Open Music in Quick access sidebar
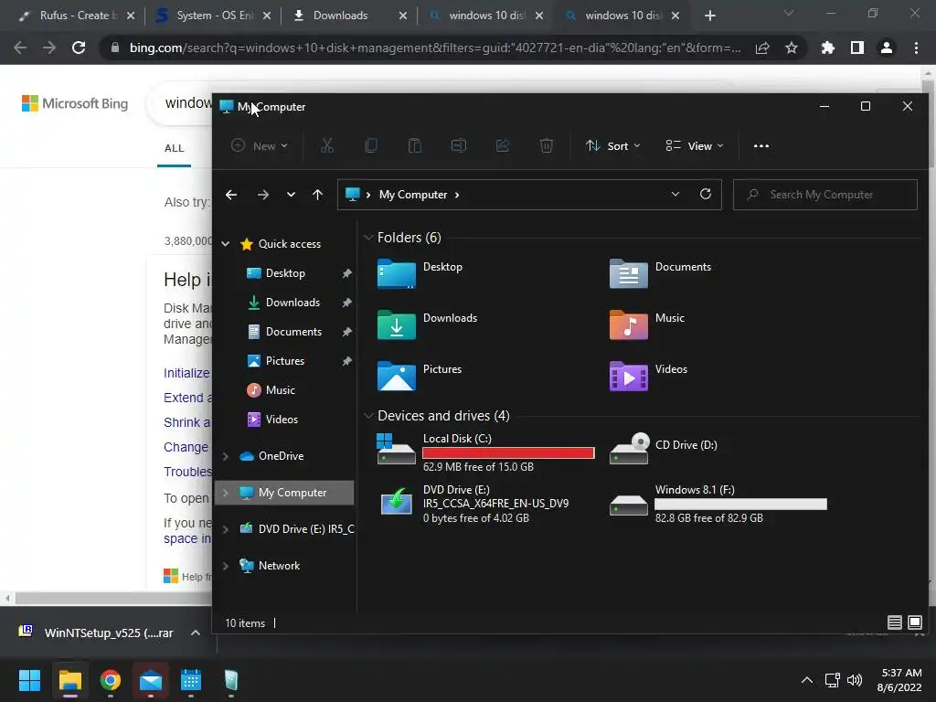Viewport: 936px width, 702px height. coord(280,389)
